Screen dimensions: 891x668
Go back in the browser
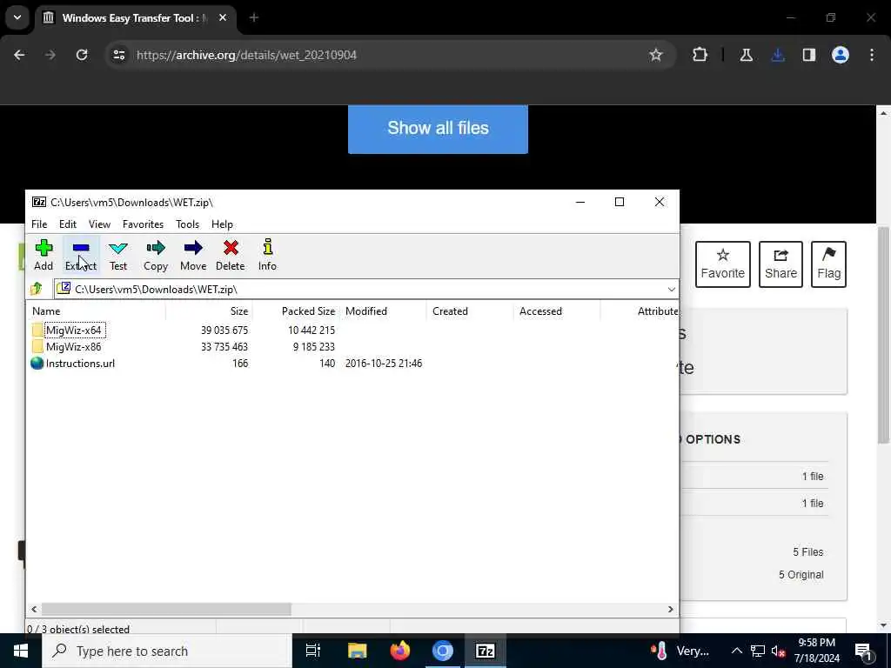tap(19, 55)
